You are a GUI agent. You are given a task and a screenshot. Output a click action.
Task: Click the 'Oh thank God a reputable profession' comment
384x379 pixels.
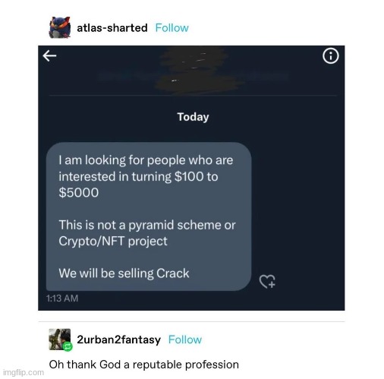click(x=143, y=365)
